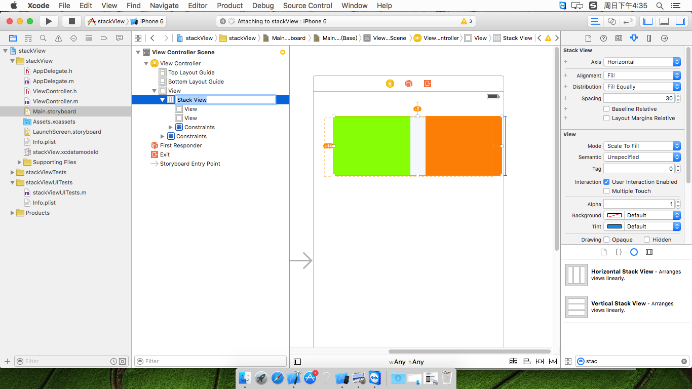Run the app with the Play button
This screenshot has width=692, height=389.
pyautogui.click(x=49, y=21)
